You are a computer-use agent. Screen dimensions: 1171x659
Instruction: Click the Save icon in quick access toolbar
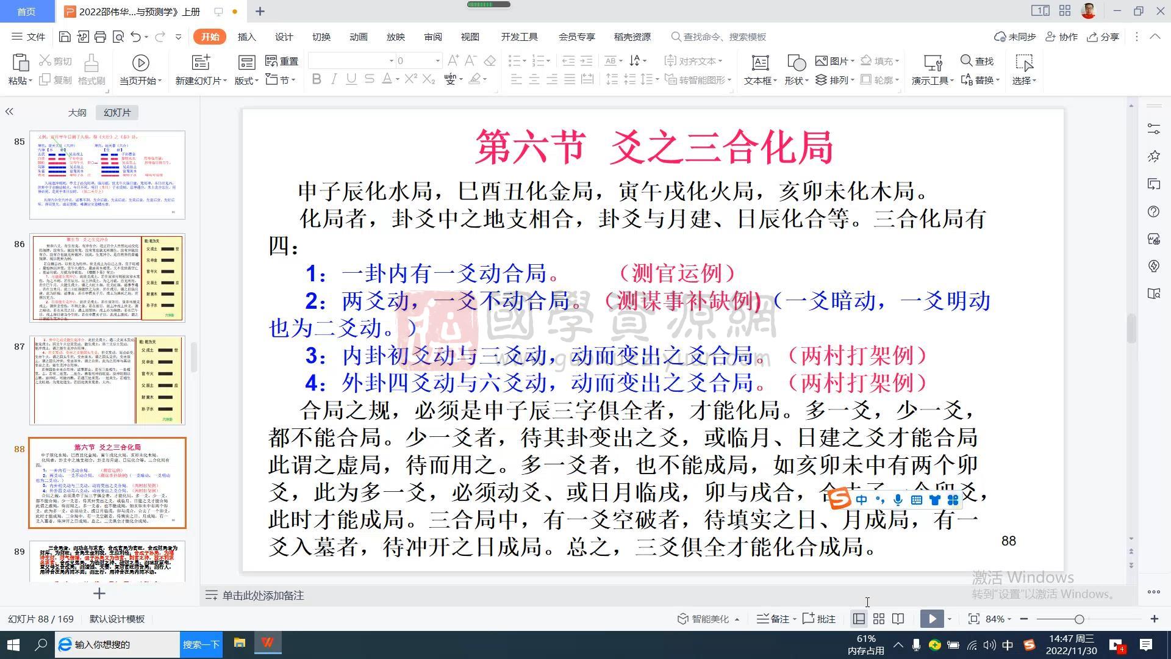tap(65, 37)
